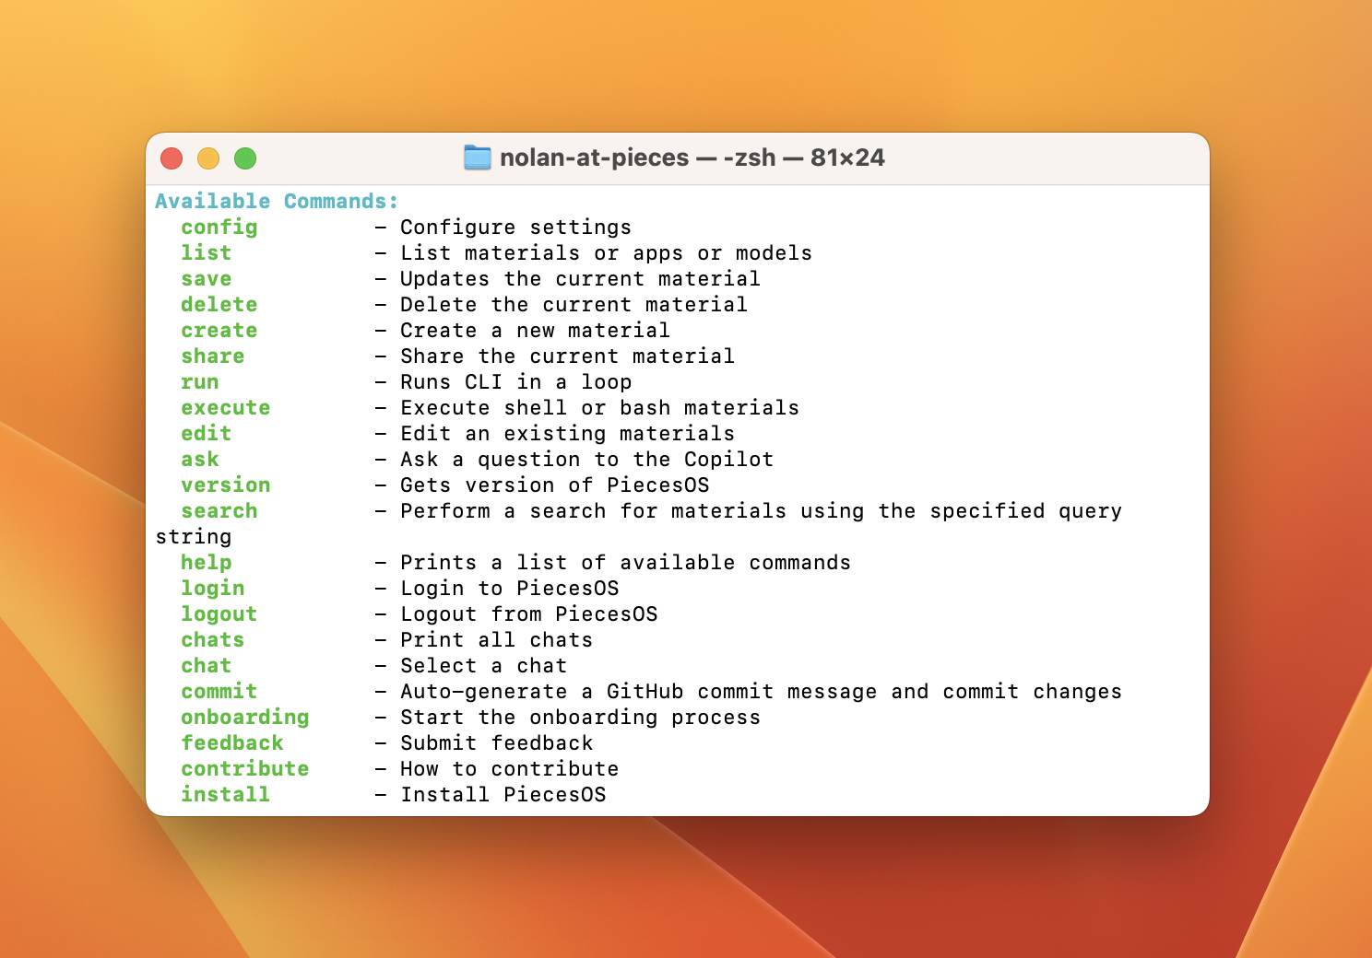Viewport: 1372px width, 958px height.
Task: Click the blue folder icon in title bar
Action: 477,158
